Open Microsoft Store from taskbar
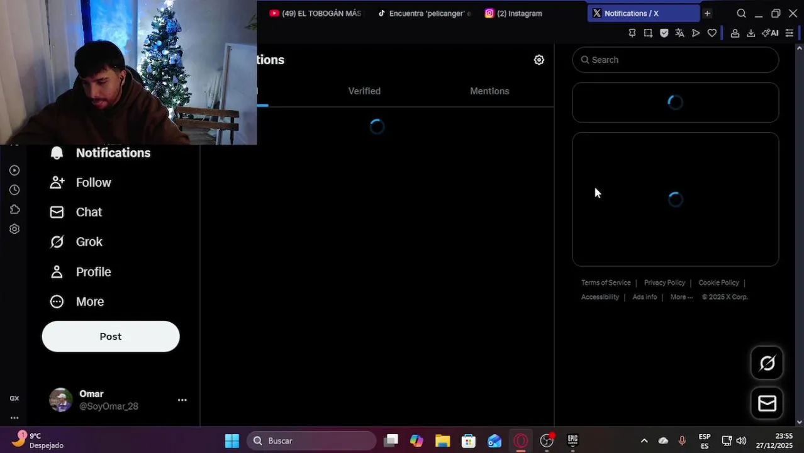This screenshot has width=804, height=453. 469,440
